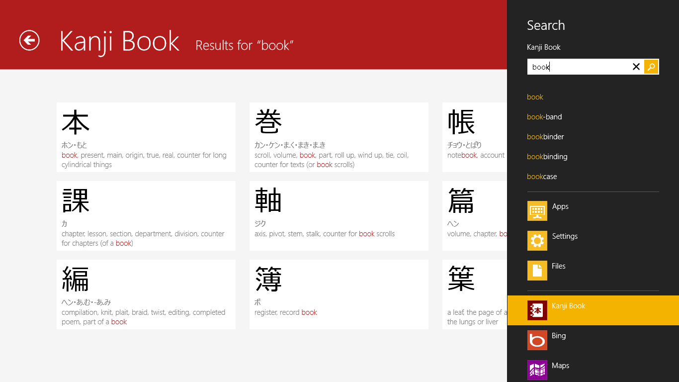Open the kanji tile for 巻

339,137
